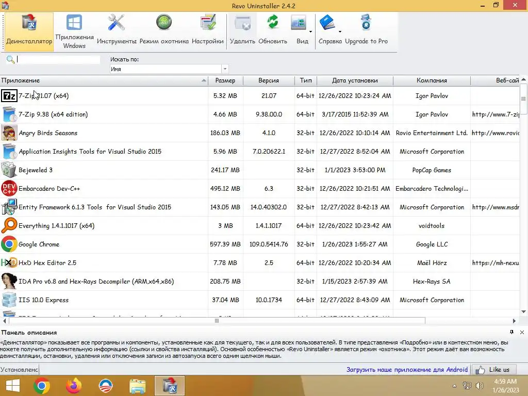Launch Firefox from the taskbar
The image size is (528, 396).
coord(74,386)
